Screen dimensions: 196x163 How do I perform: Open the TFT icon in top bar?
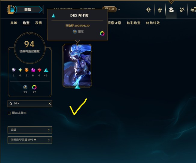pyautogui.click(x=149, y=10)
